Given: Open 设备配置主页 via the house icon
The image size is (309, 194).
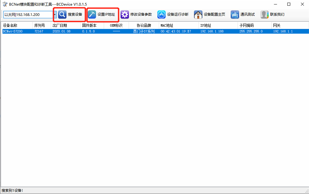Looking at the screenshot, I should 198,15.
